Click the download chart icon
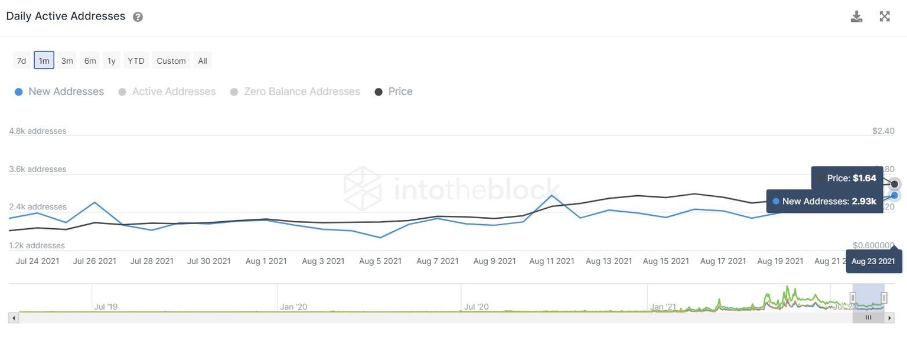The image size is (907, 345). point(856,16)
